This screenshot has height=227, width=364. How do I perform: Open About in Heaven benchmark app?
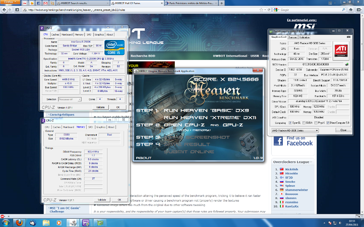pyautogui.click(x=144, y=158)
